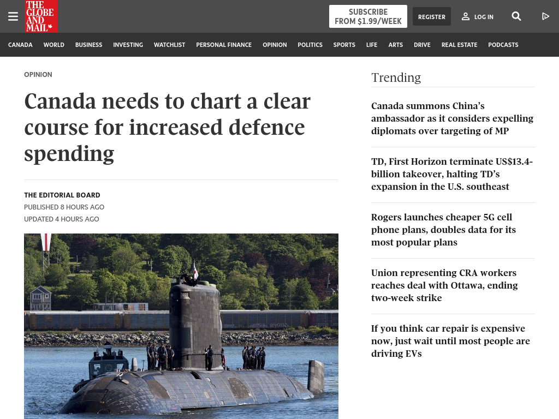Click the article headline about defence spending
This screenshot has height=419, width=559.
[168, 128]
